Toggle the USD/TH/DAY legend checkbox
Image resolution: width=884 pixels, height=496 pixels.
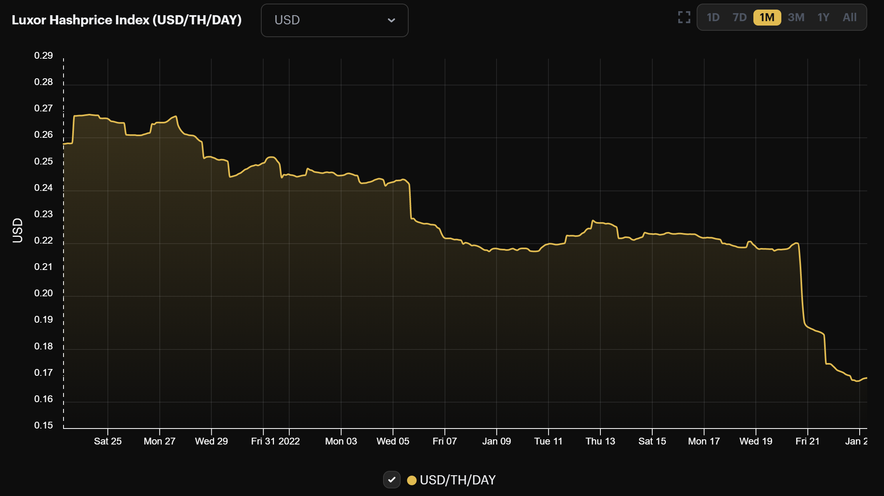click(x=391, y=480)
